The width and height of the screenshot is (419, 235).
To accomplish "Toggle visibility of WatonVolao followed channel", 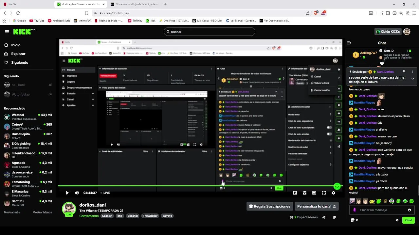I will pyautogui.click(x=50, y=95).
